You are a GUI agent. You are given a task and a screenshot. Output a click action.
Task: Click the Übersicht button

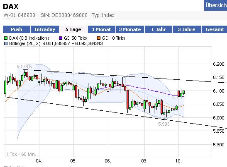click(215, 5)
